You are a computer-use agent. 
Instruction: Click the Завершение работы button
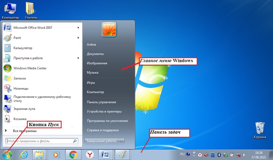[x=101, y=141]
